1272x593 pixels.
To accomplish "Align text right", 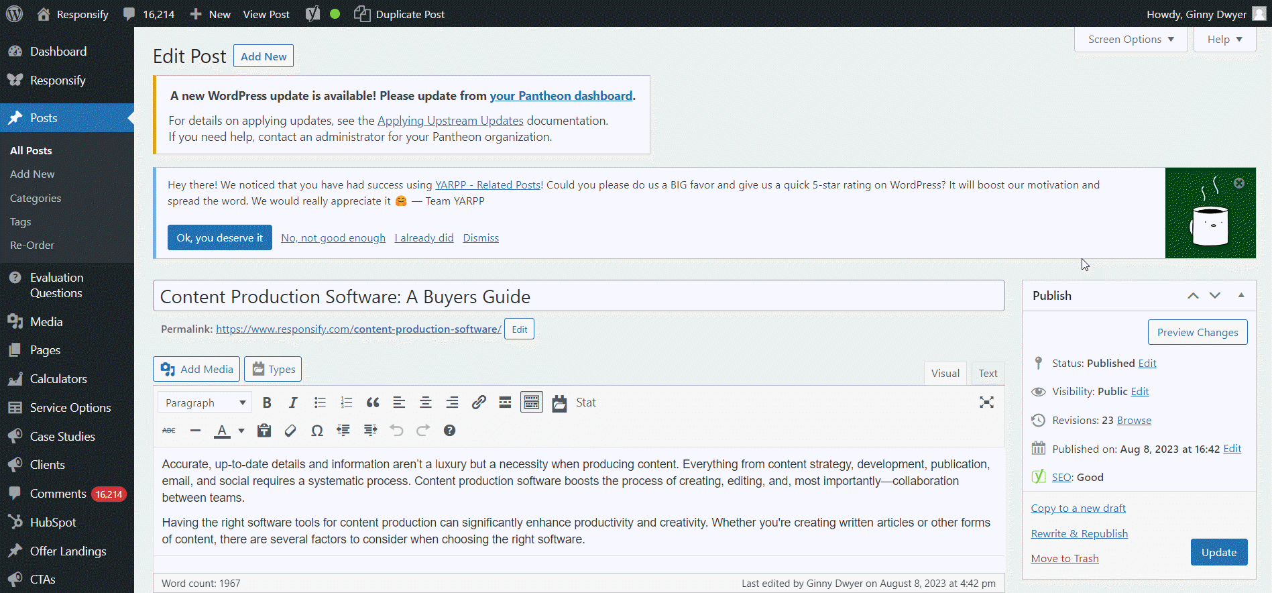I will tap(452, 402).
